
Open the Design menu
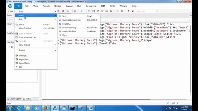(x=58, y=6)
